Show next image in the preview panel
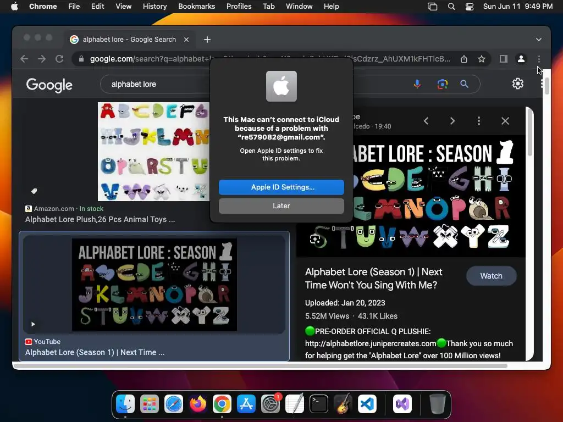Viewport: 563px width, 422px height. (x=452, y=121)
